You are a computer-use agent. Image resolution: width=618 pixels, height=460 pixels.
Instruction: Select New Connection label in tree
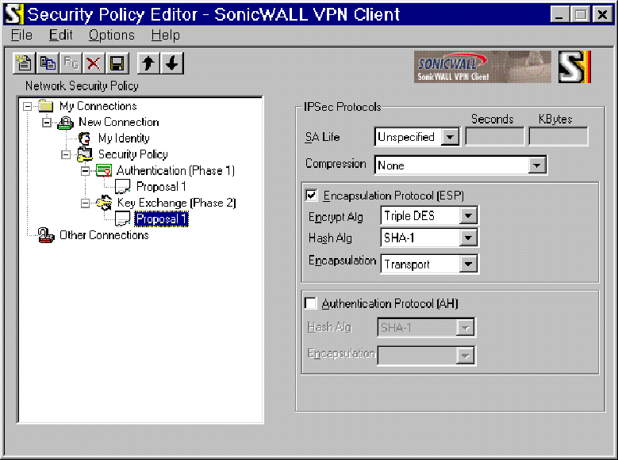(x=119, y=123)
